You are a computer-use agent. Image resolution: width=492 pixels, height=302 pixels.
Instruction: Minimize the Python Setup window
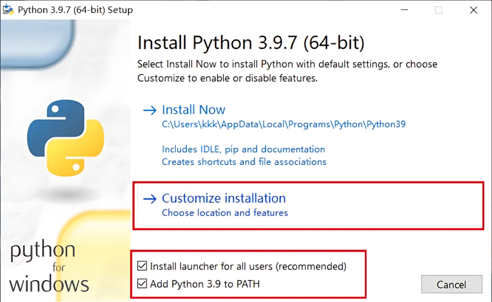pos(404,10)
